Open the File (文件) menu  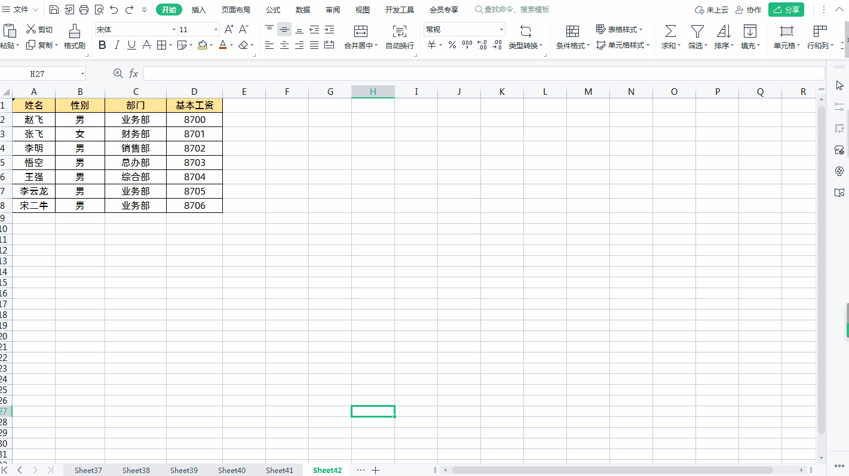pos(21,10)
